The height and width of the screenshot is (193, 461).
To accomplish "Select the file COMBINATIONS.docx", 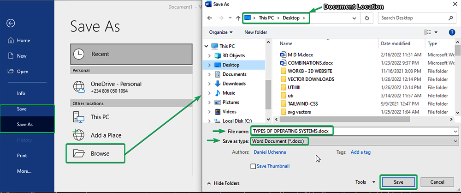I will click(x=310, y=63).
